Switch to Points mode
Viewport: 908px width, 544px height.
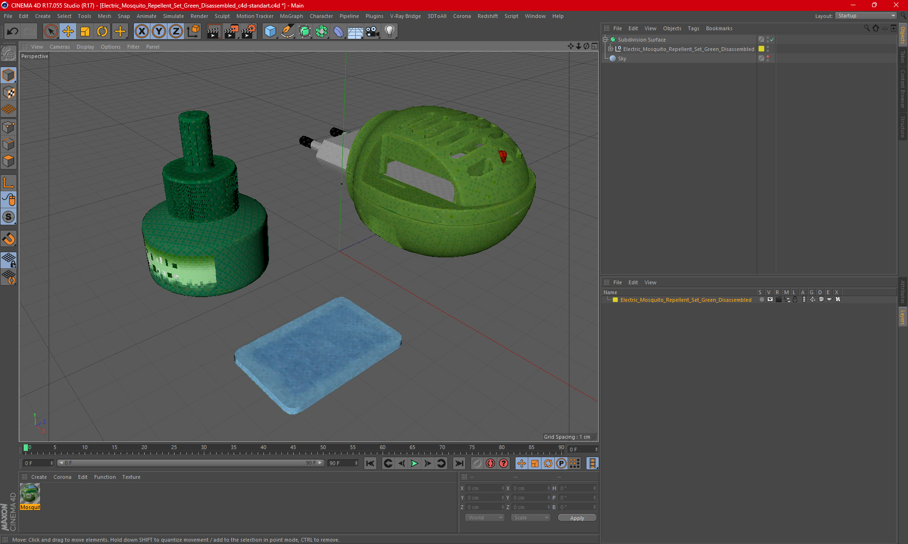pos(9,127)
